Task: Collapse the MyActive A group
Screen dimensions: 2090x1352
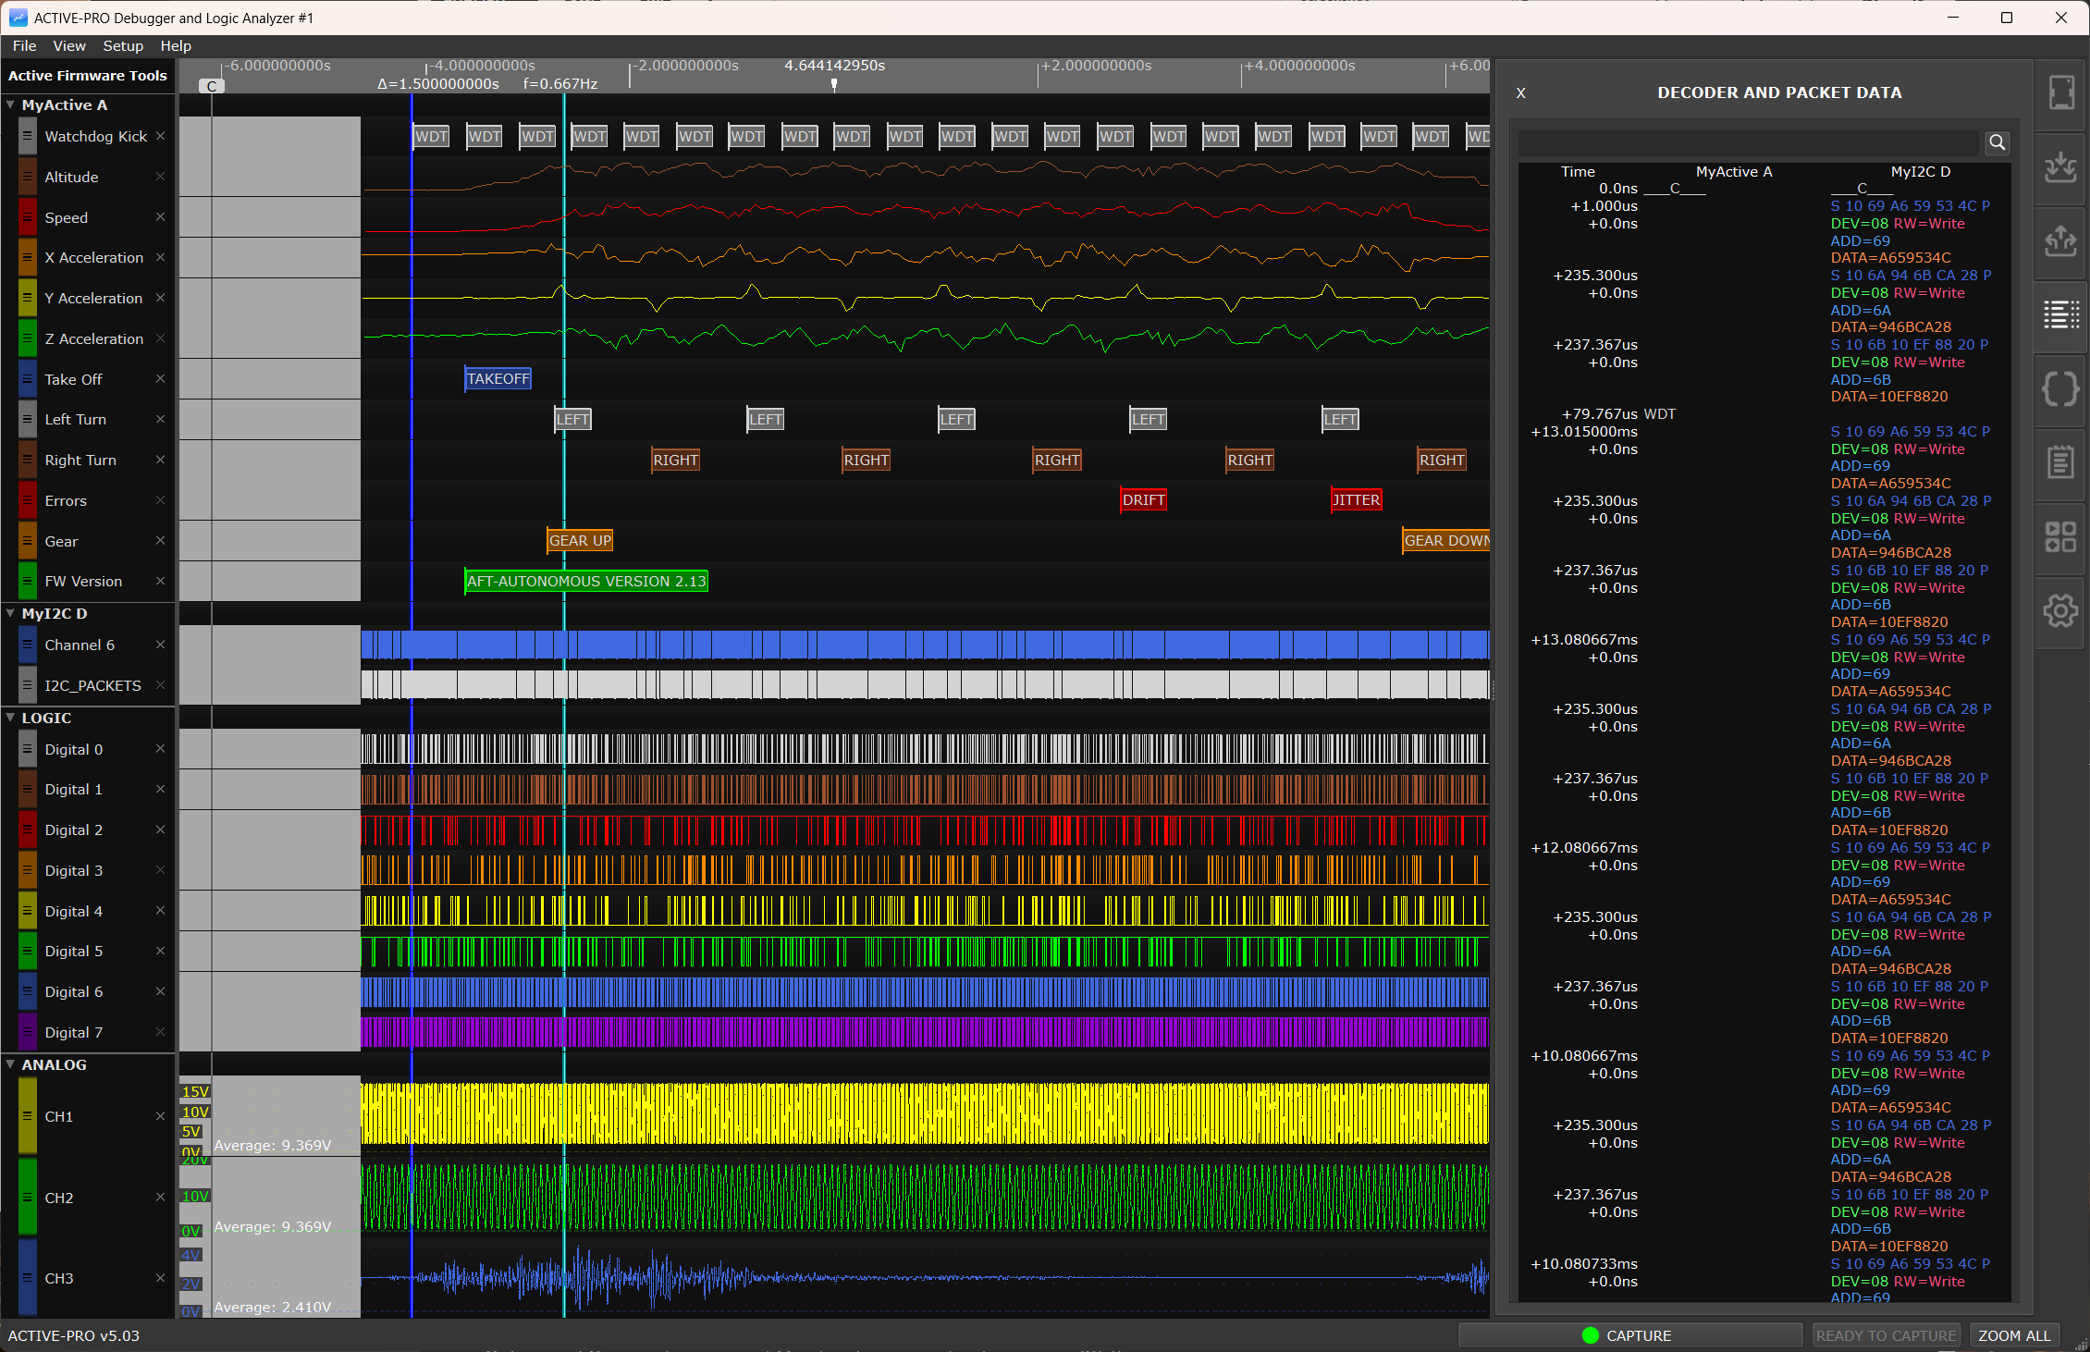Action: (x=10, y=104)
